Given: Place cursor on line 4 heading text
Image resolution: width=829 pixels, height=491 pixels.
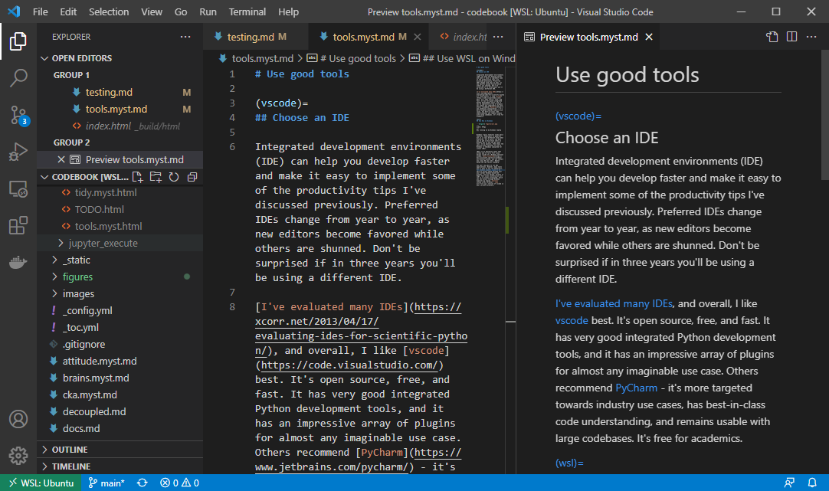Looking at the screenshot, I should pos(302,117).
